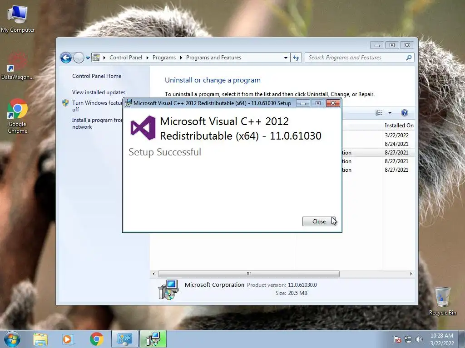
Task: Open the network tray icon
Action: point(408,339)
